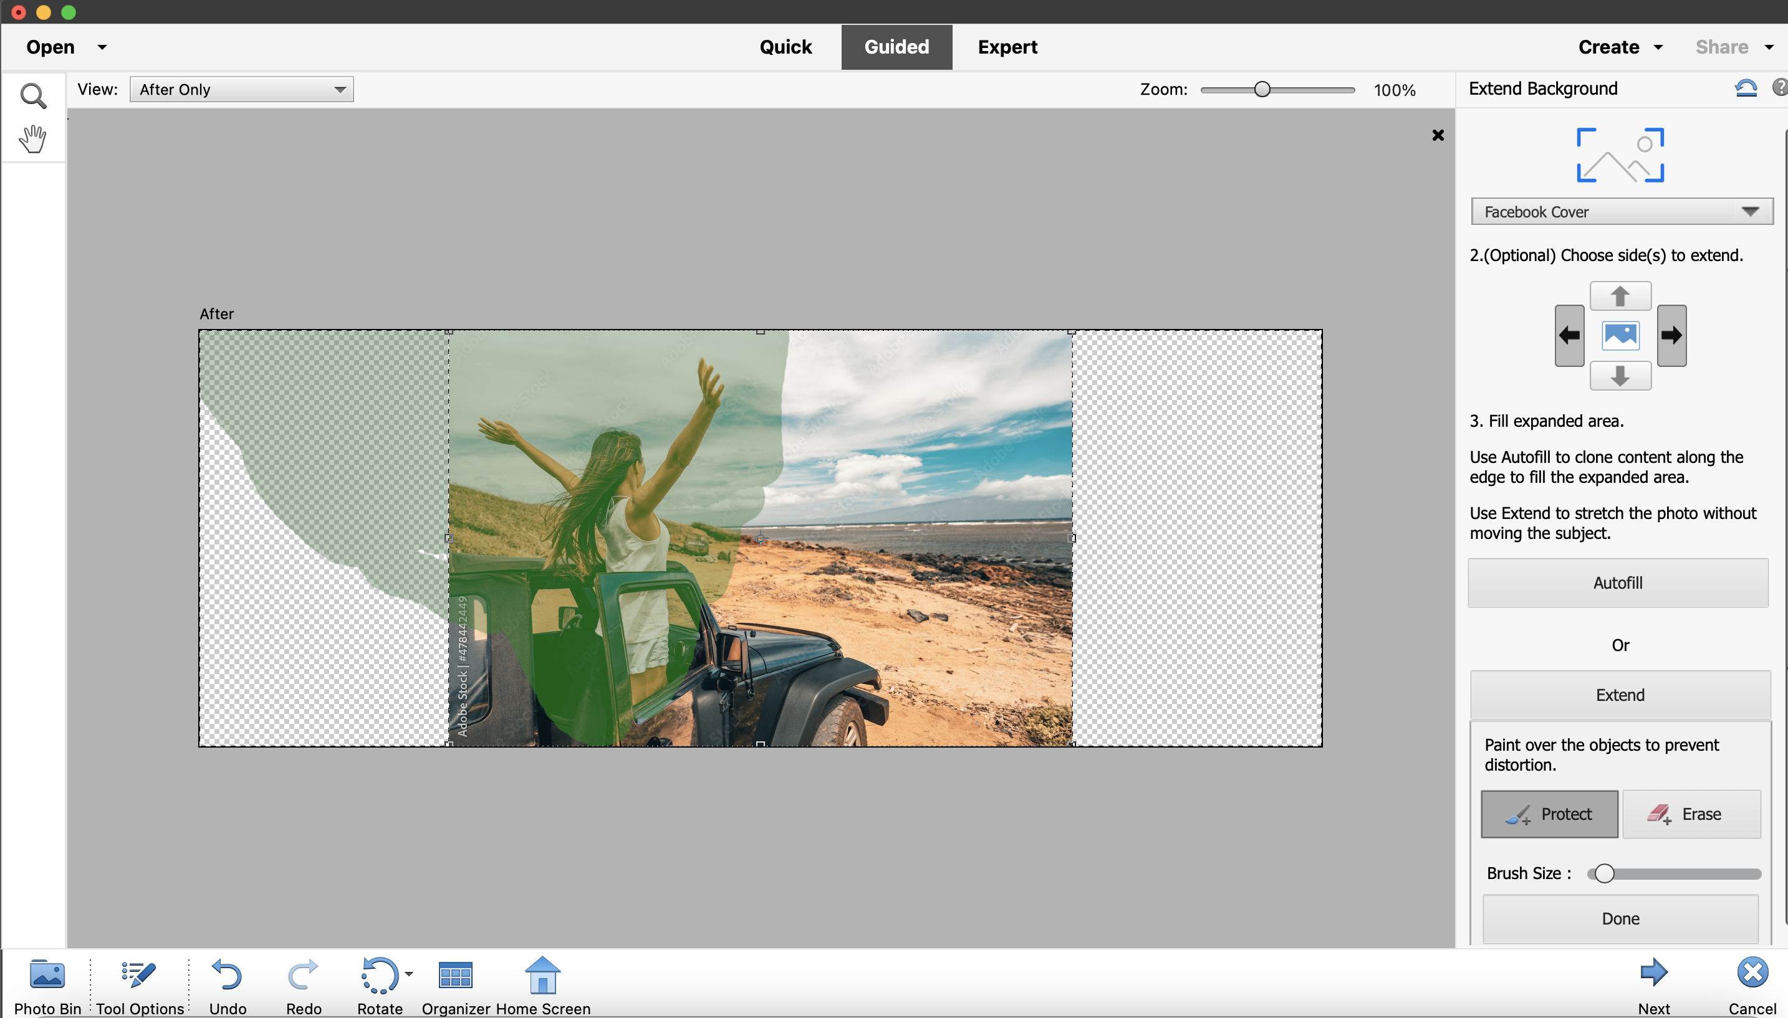This screenshot has width=1788, height=1018.
Task: Click the extend right arrow direction icon
Action: click(1673, 335)
